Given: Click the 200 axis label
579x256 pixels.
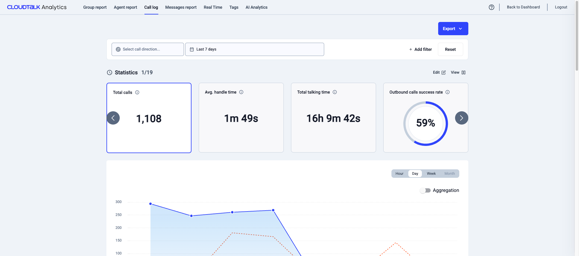Looking at the screenshot, I should click(x=119, y=228).
